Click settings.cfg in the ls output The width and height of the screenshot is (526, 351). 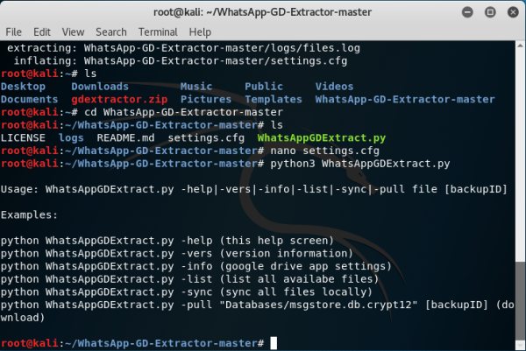point(206,137)
